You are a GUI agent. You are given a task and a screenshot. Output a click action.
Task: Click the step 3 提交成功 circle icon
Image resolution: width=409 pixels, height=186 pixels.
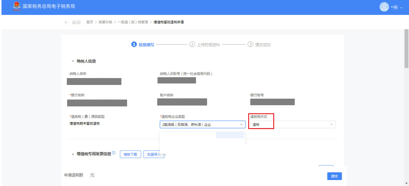250,44
